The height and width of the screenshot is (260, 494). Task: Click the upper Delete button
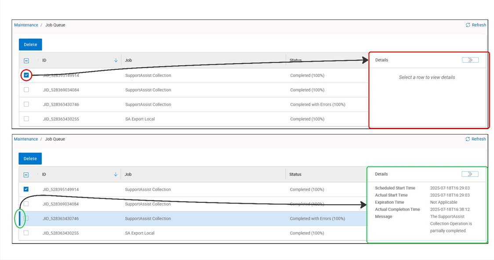pyautogui.click(x=31, y=44)
